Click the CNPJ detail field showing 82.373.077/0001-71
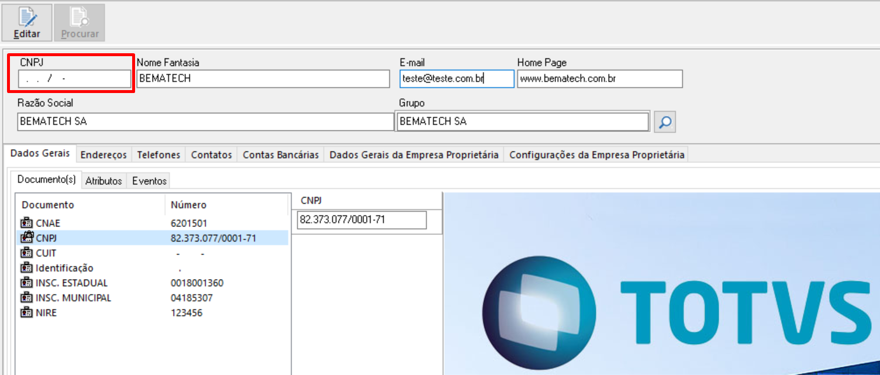The height and width of the screenshot is (375, 880). click(x=362, y=220)
